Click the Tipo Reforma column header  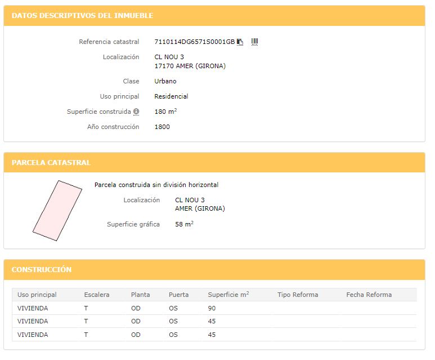[x=298, y=295]
